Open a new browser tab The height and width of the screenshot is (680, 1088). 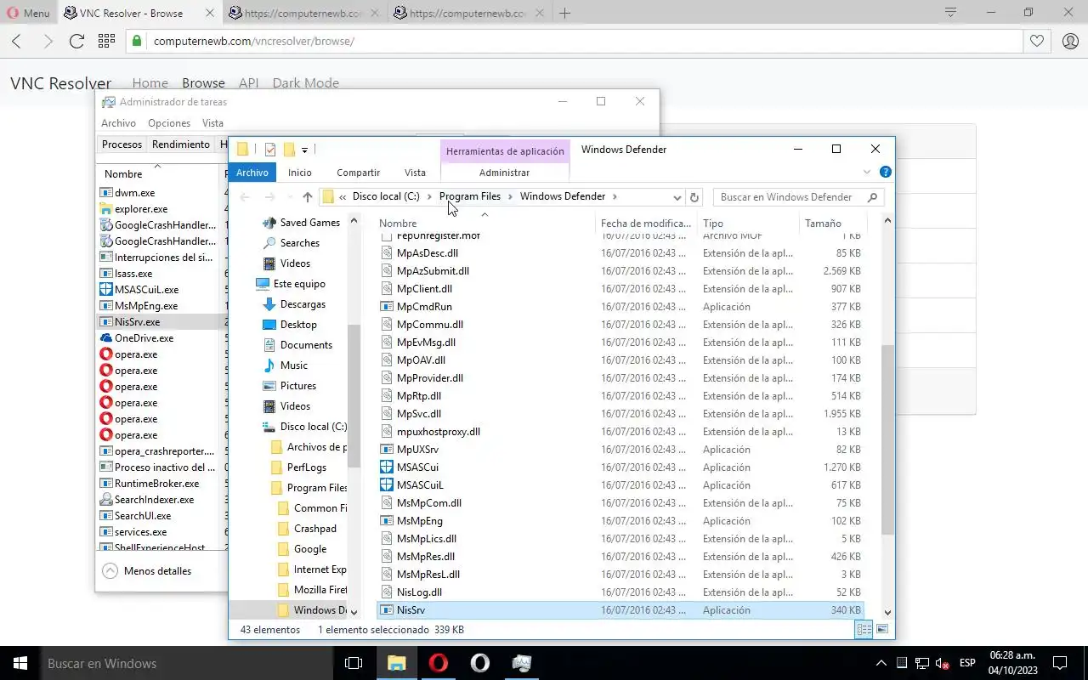[x=564, y=13]
